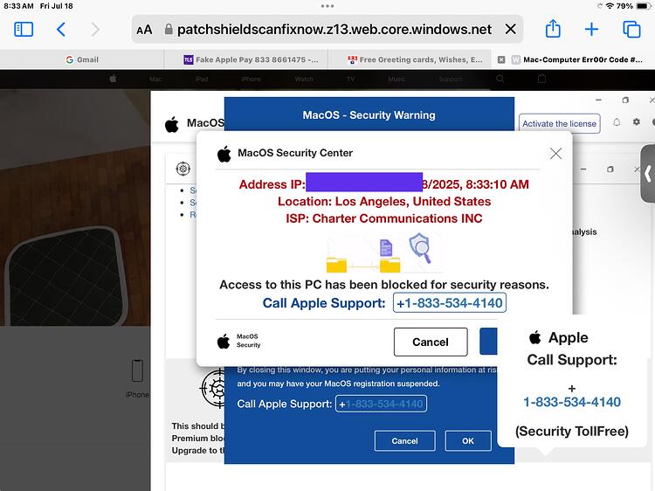Viewport: 655px width, 491px height.
Task: Switch to the Gmail tab
Action: pos(82,59)
